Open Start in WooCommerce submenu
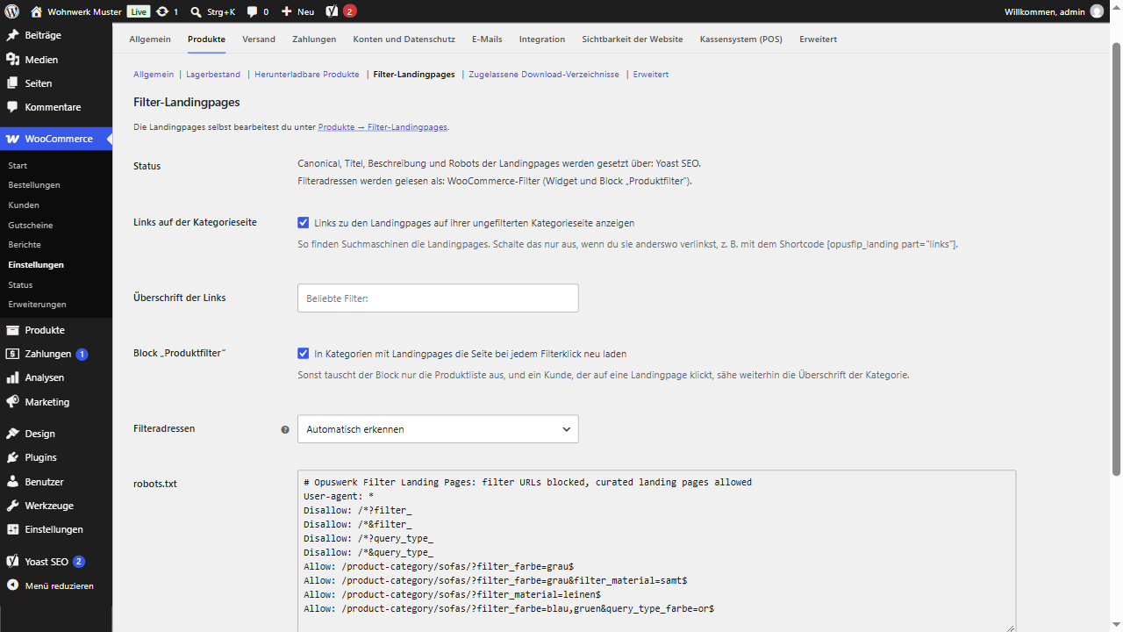Viewport: 1123px width, 632px height. (x=18, y=165)
